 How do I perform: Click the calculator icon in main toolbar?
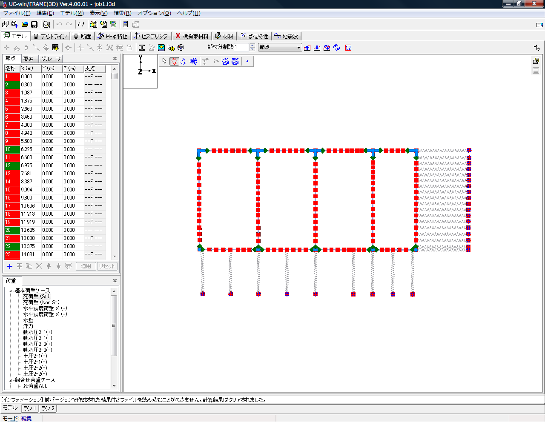[x=126, y=25]
